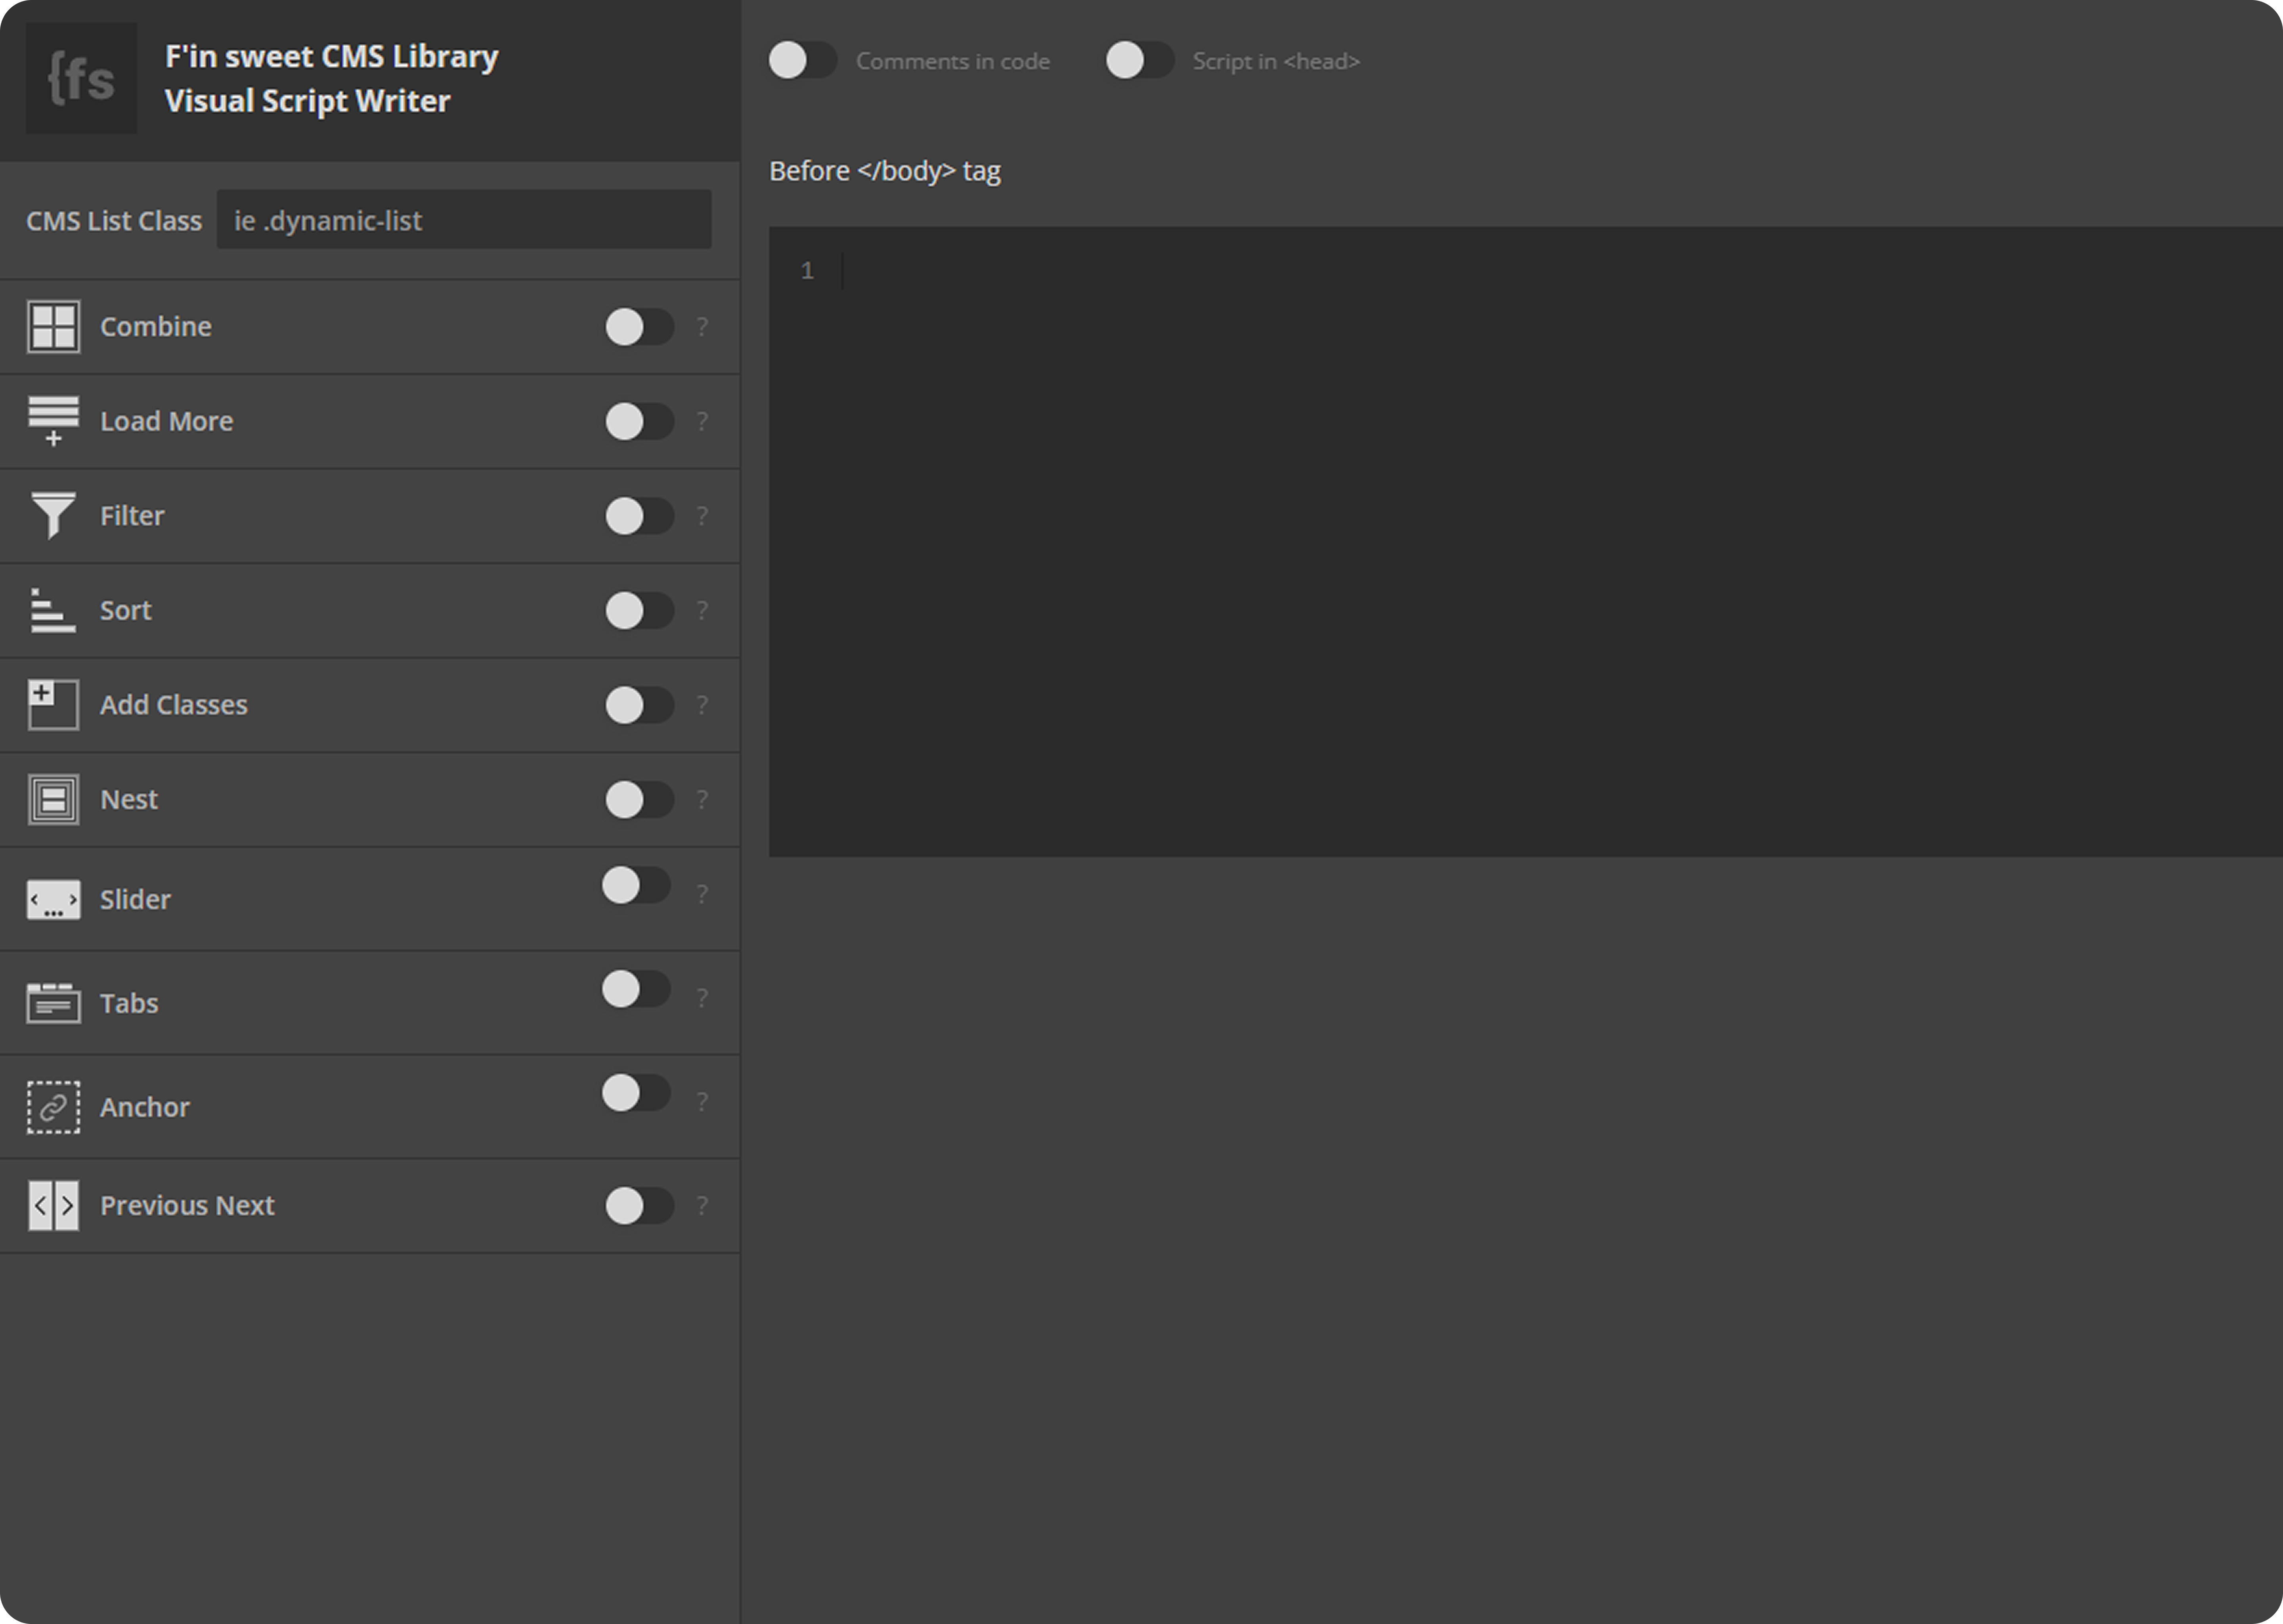Click the Filter label
The image size is (2283, 1624).
coord(132,516)
